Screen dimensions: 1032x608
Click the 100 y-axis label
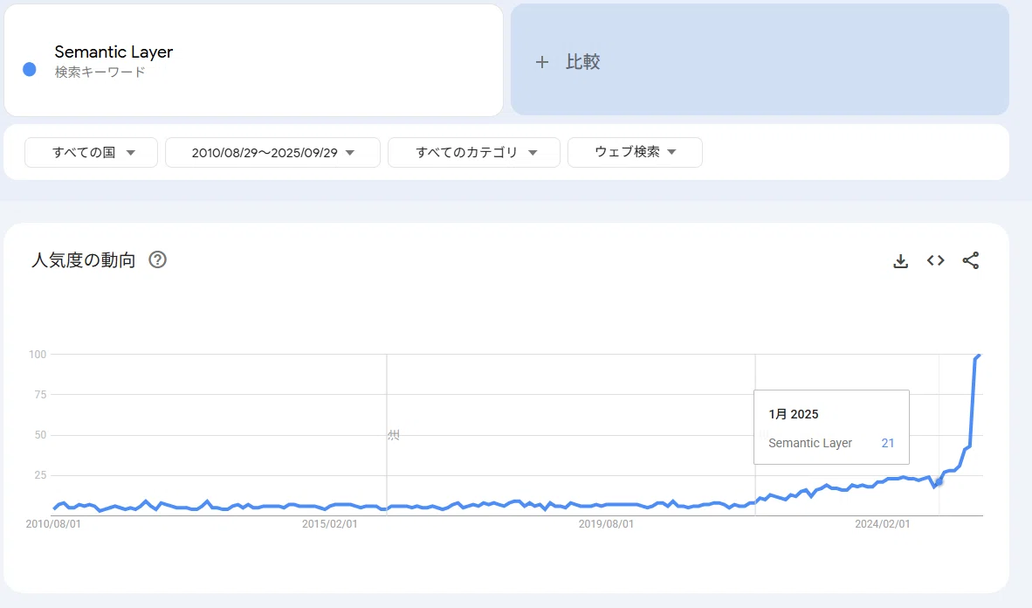coord(38,355)
